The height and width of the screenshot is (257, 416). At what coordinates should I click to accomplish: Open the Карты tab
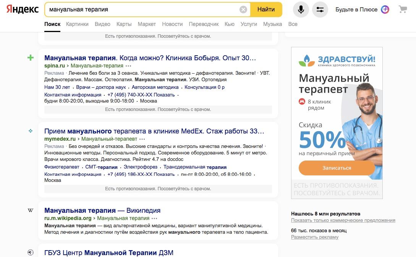(124, 24)
